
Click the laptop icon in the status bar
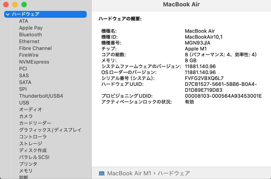click(x=102, y=173)
